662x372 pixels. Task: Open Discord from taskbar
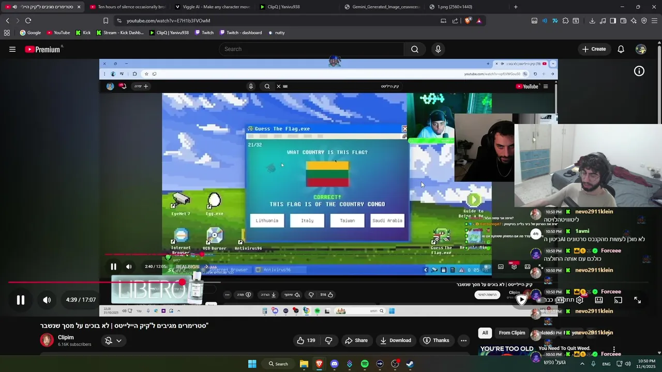[x=334, y=364]
